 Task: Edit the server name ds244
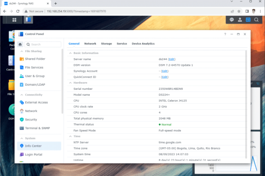click(x=172, y=59)
